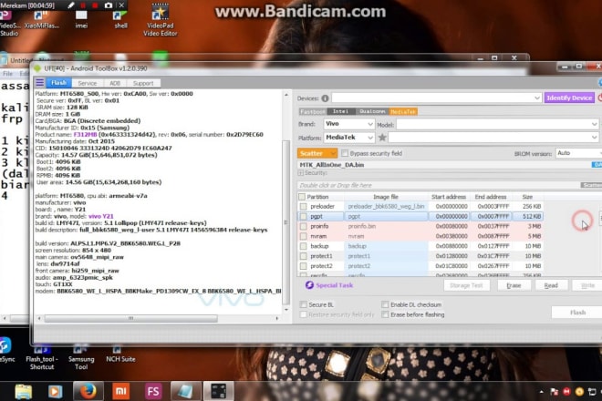This screenshot has height=401, width=602.
Task: Open the FS app in the taskbar
Action: [153, 391]
